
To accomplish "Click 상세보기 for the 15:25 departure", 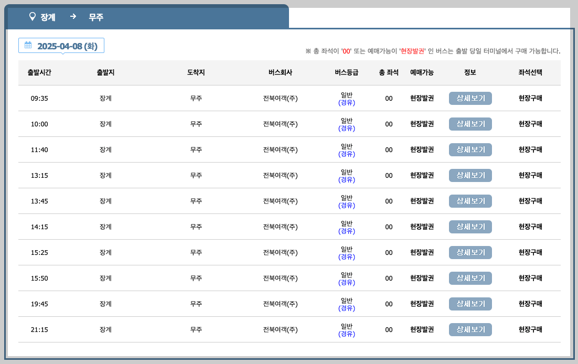I will pyautogui.click(x=470, y=252).
